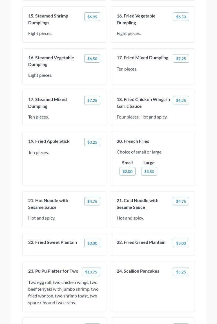Viewport: 217px width, 324px height.
Task: Add Fried Mixed Dumpling for $7.25
Action: click(181, 59)
